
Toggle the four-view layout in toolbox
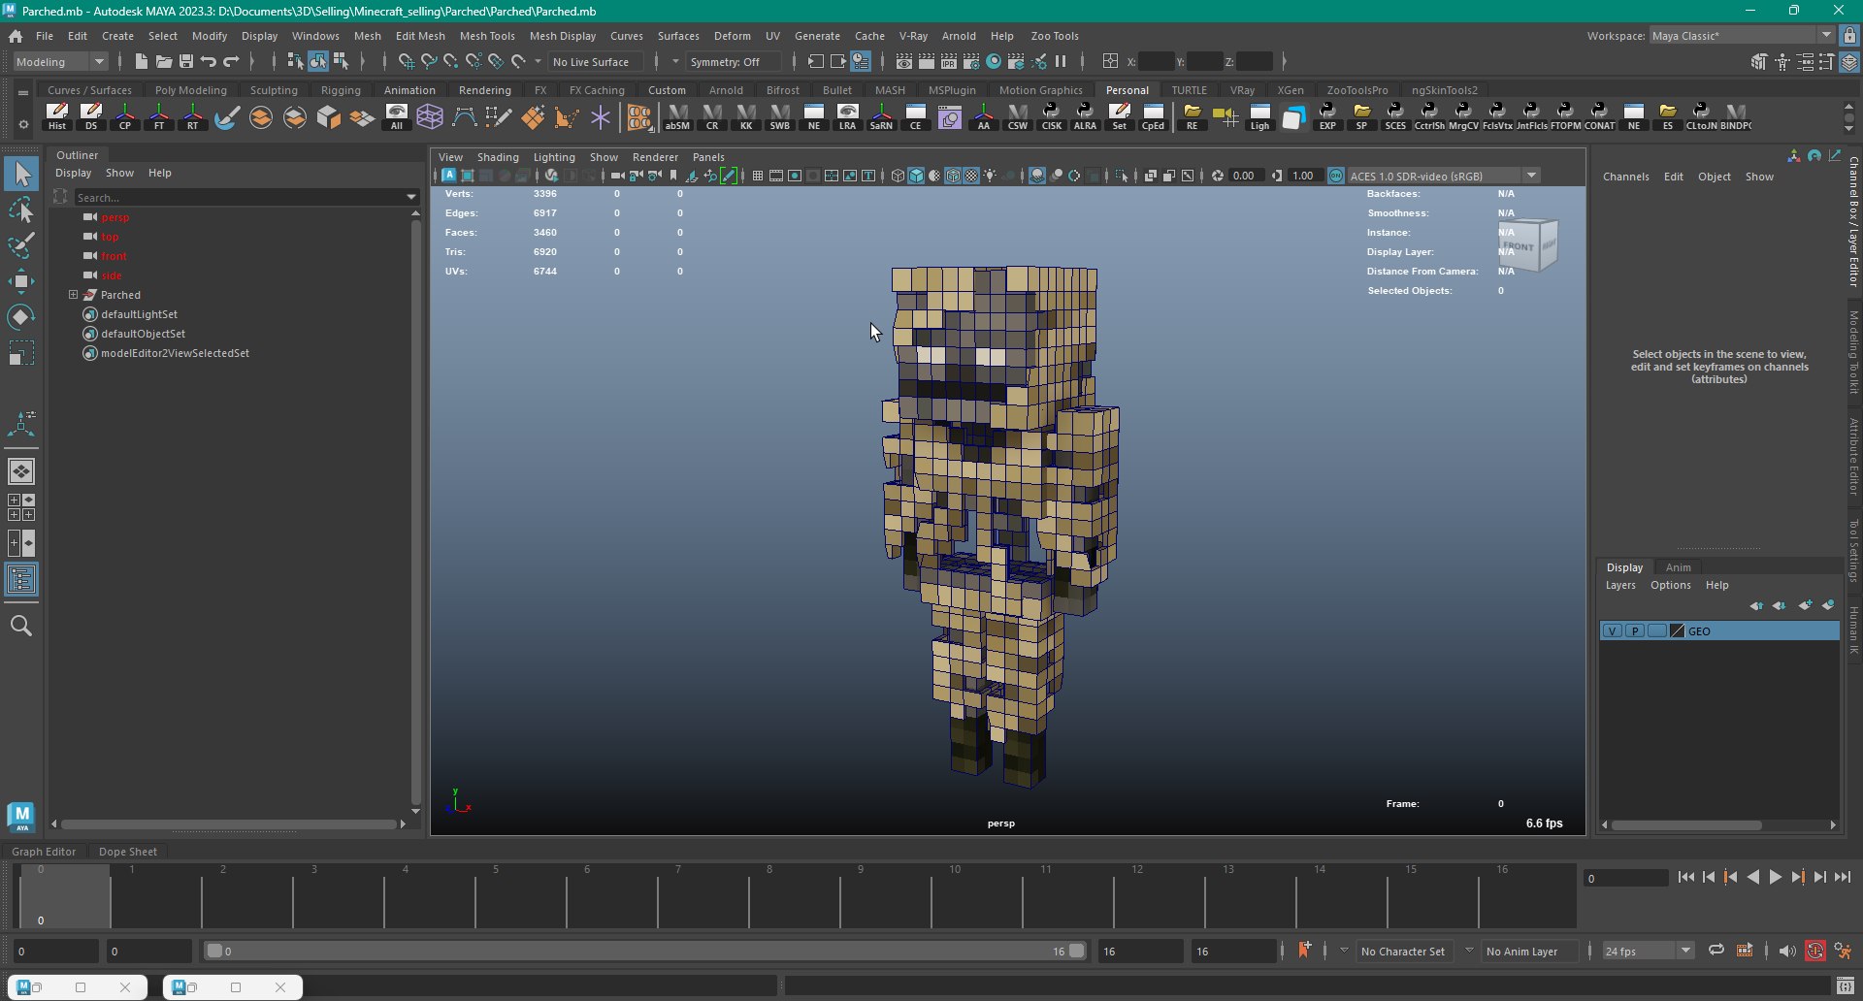(21, 507)
